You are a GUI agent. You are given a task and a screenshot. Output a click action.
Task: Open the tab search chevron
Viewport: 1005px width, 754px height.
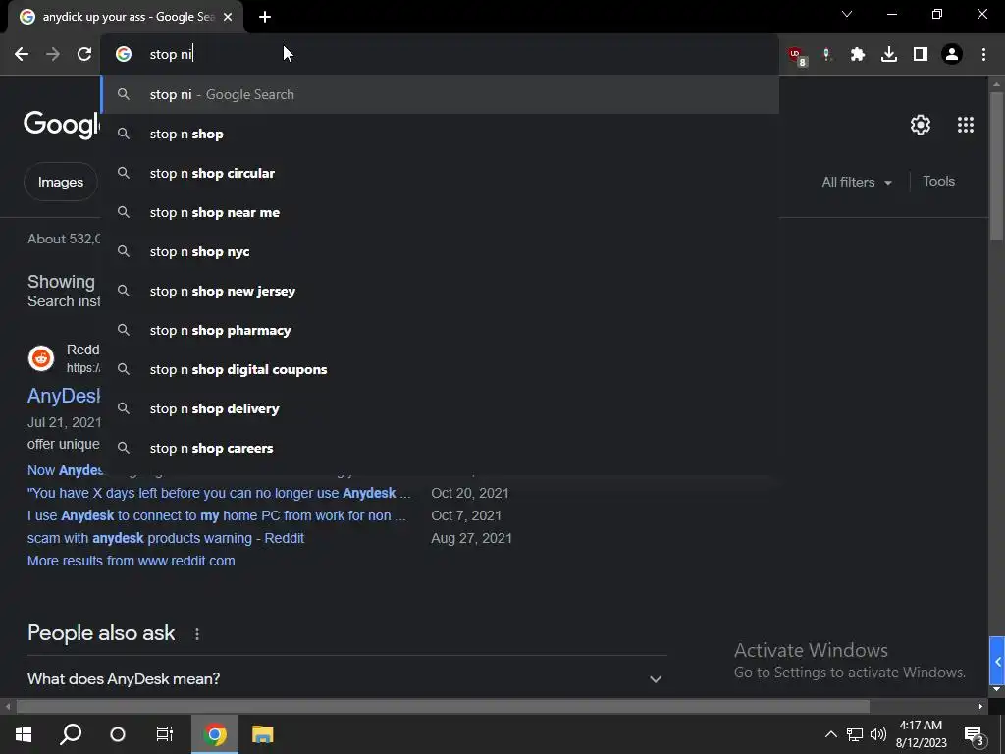[847, 14]
